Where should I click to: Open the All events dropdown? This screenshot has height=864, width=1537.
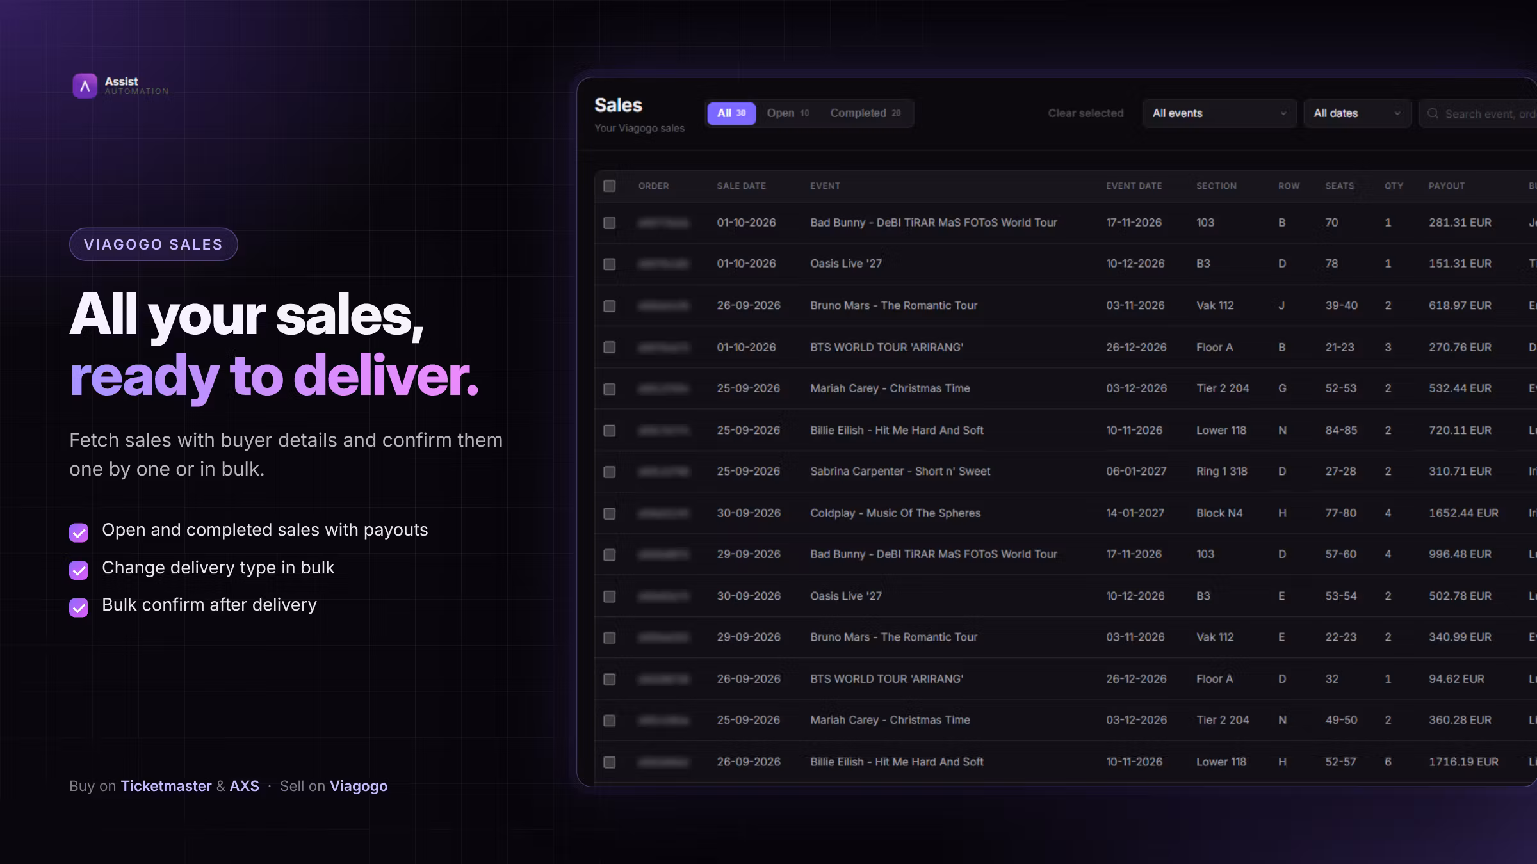pyautogui.click(x=1219, y=113)
